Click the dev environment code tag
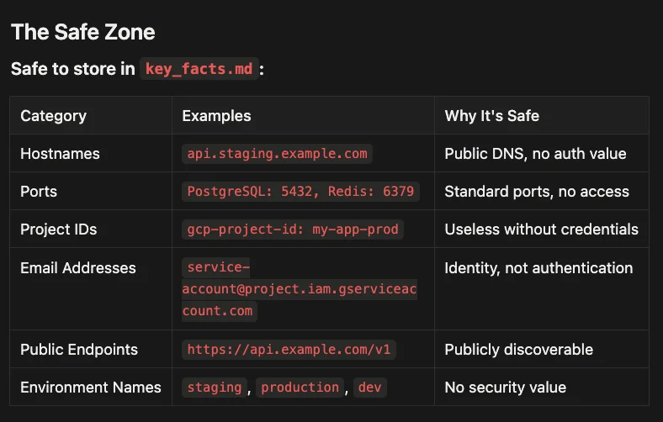This screenshot has height=422, width=663. coord(369,388)
